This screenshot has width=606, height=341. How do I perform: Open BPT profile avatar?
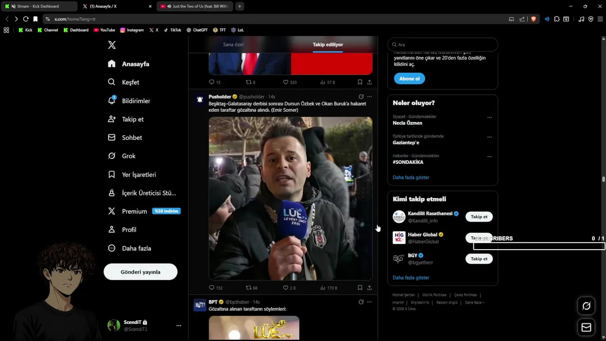(x=200, y=305)
